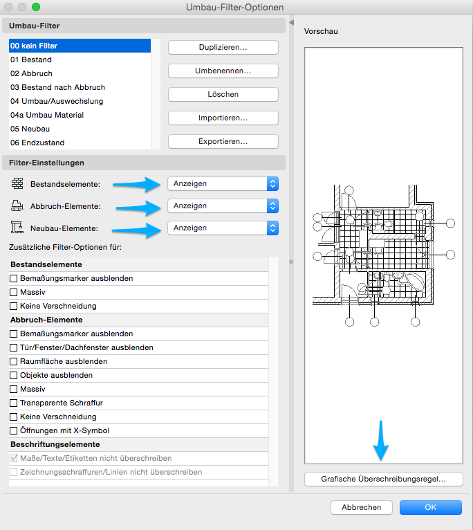Choose the 06 Endzustand filter

click(x=37, y=143)
